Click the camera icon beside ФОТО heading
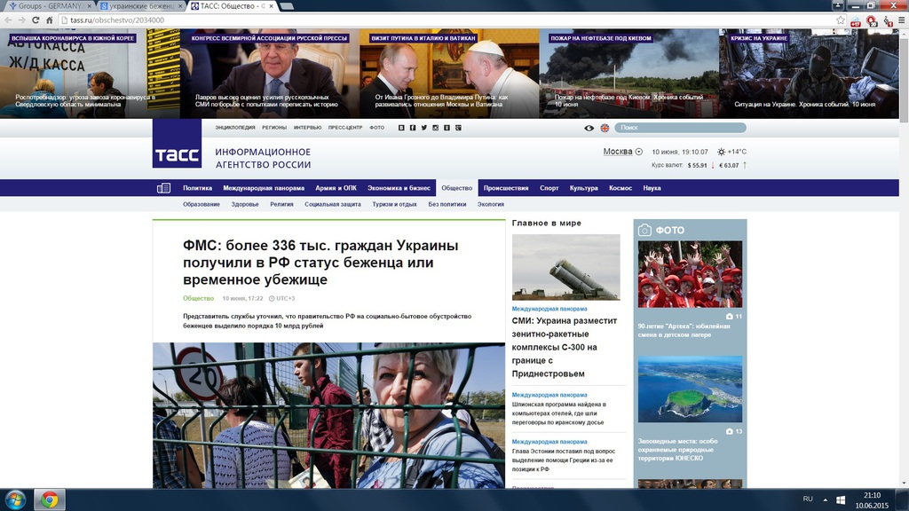 pos(644,230)
